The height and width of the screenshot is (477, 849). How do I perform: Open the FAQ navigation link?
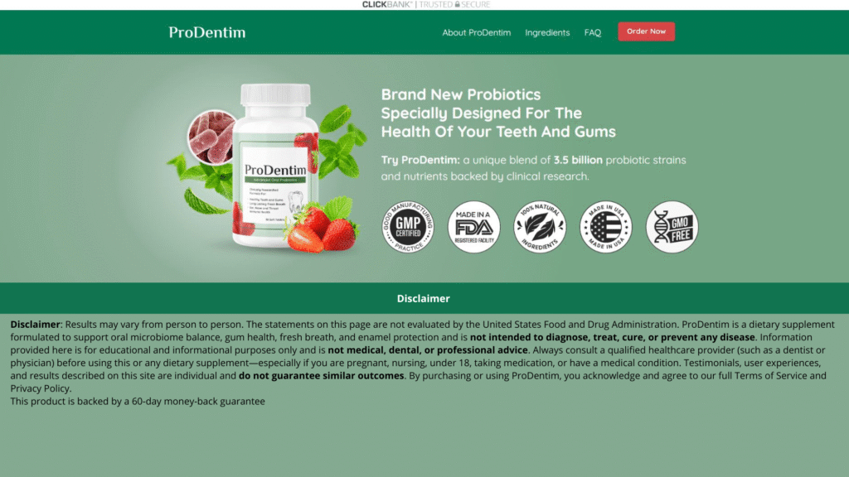(x=592, y=32)
